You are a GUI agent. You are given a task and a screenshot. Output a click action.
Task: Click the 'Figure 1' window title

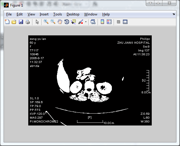tap(17, 5)
